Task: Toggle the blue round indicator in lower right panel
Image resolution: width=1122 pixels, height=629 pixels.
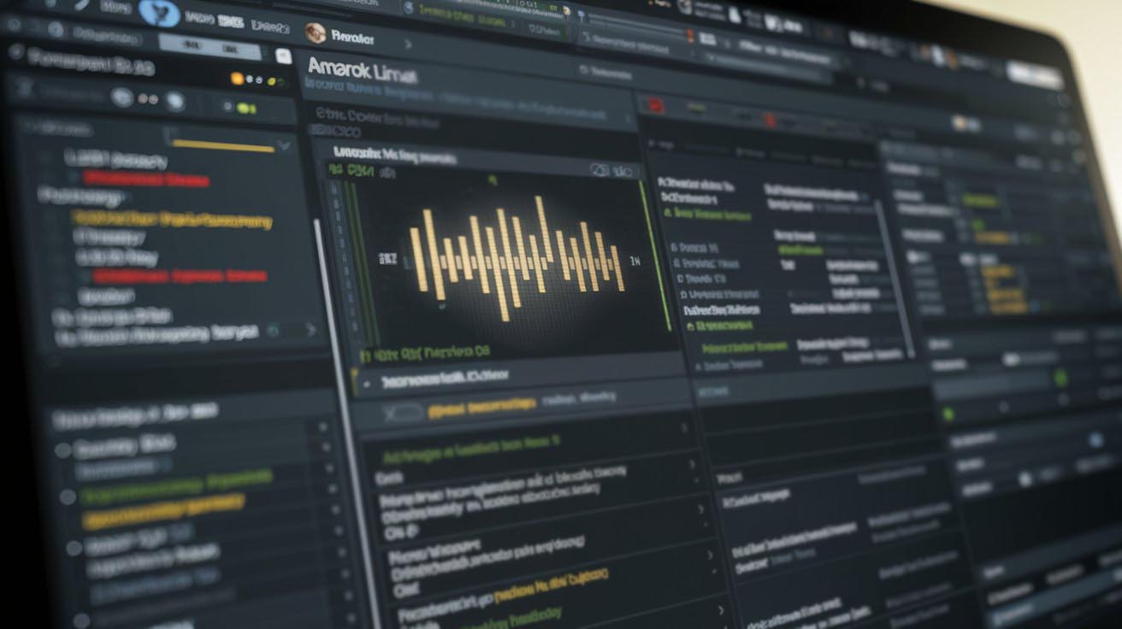Action: [1095, 439]
